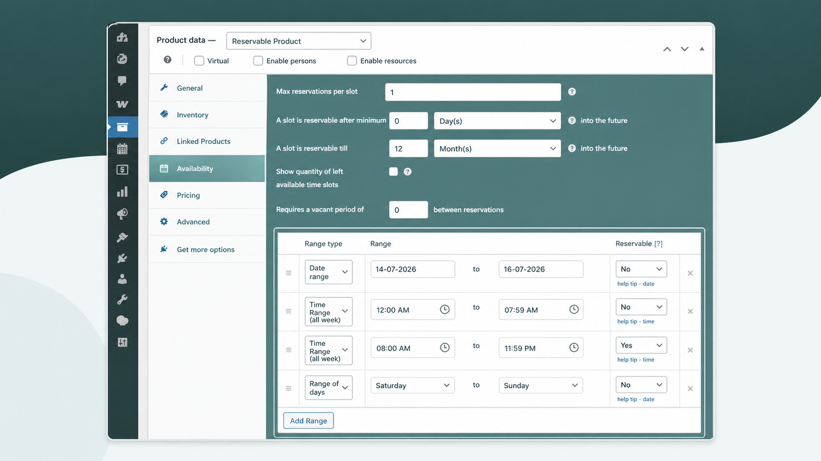Click the 16-07-2026 end date field

coord(541,269)
